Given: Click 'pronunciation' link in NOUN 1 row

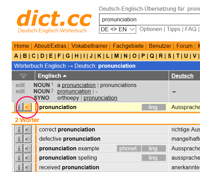Looking at the screenshot, I should [79, 85].
